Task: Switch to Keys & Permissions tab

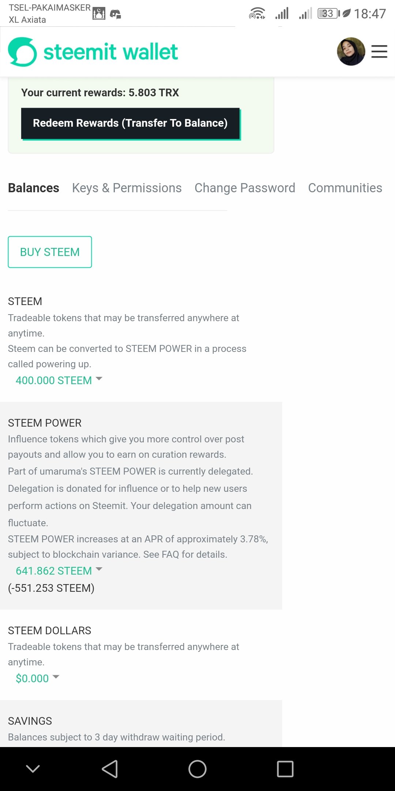Action: click(127, 188)
